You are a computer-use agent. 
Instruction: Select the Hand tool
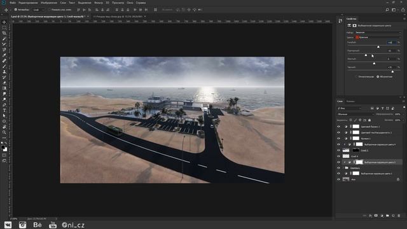pos(4,127)
